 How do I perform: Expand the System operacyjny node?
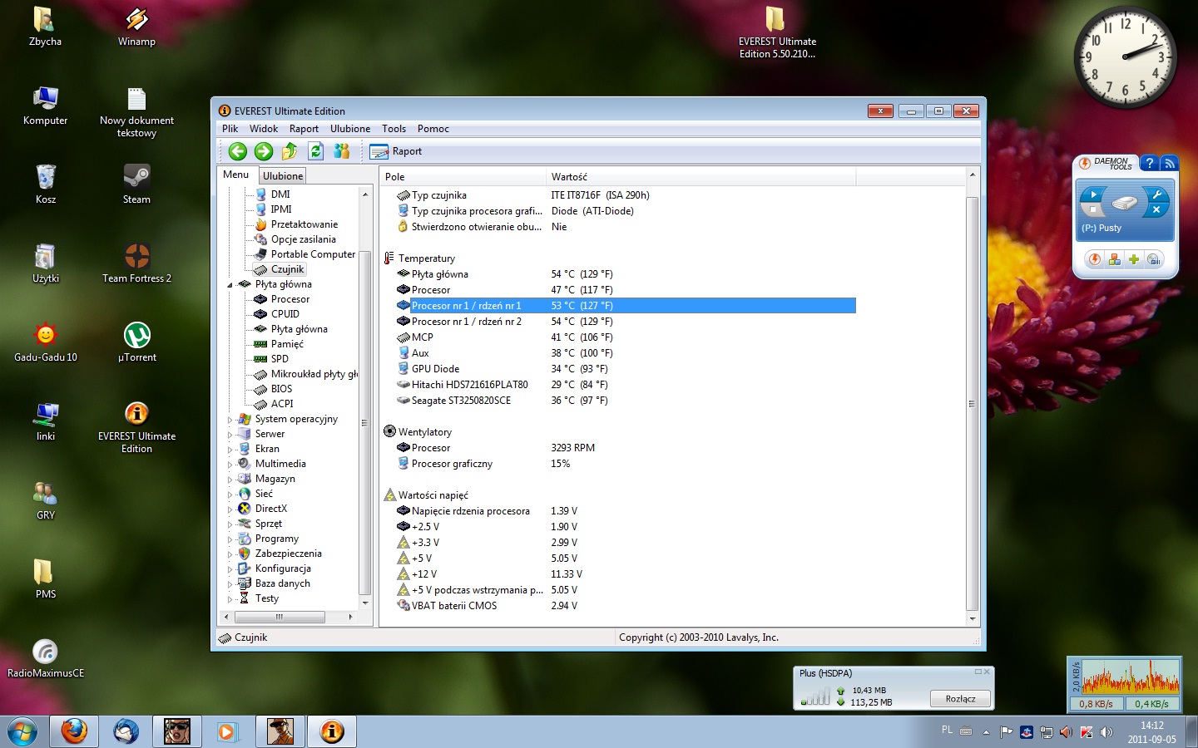(x=230, y=420)
